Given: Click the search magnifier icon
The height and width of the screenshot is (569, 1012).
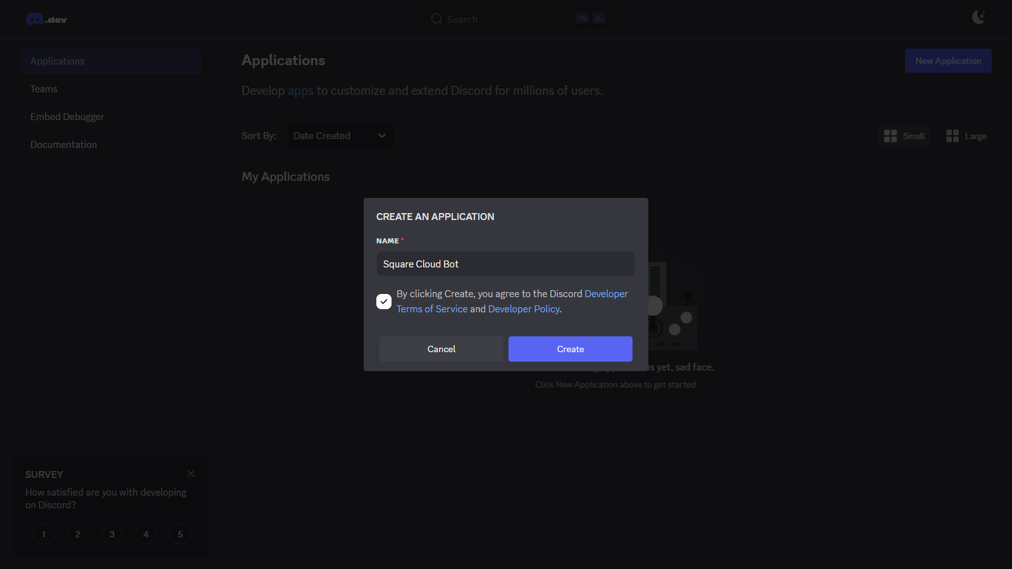Looking at the screenshot, I should pyautogui.click(x=436, y=19).
